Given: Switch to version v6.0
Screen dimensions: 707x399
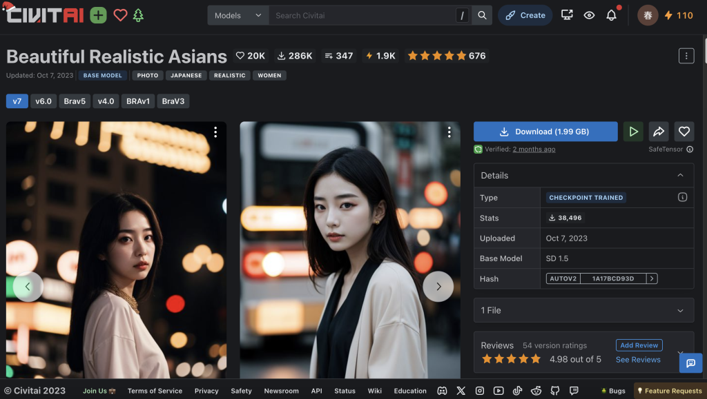Looking at the screenshot, I should coord(43,101).
